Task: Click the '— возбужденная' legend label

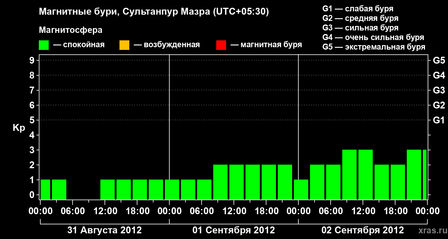Action: coord(167,45)
